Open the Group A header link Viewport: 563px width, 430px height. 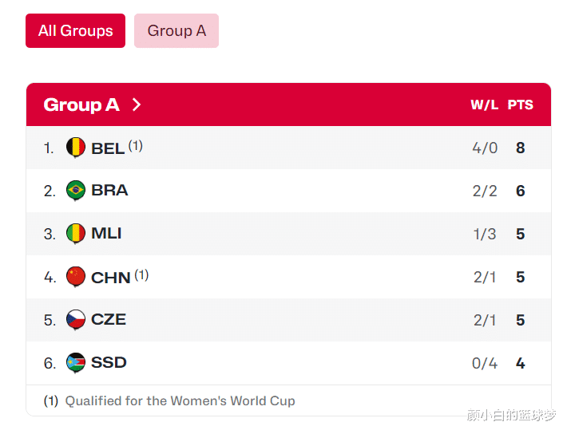[81, 105]
